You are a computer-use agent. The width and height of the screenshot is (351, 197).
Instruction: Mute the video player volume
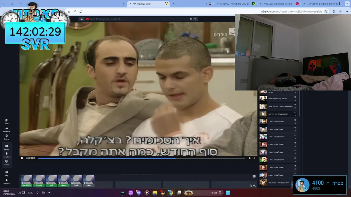click(254, 158)
